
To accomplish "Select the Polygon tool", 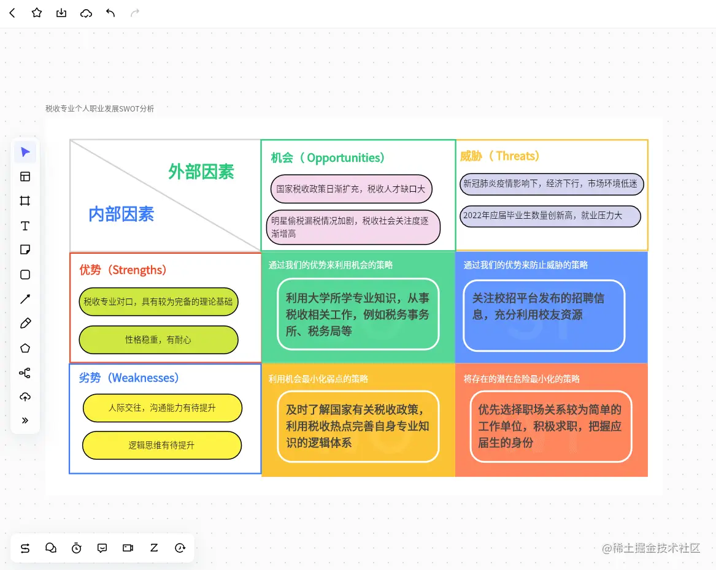I will click(25, 348).
